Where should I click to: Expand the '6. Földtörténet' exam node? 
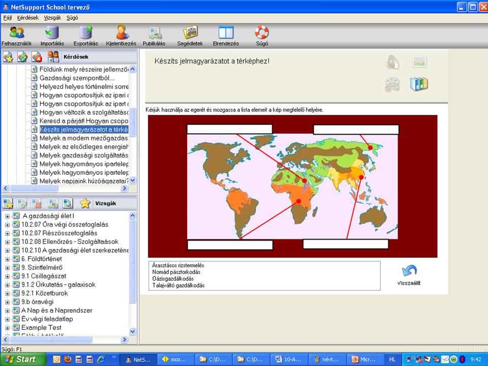[x=8, y=259]
